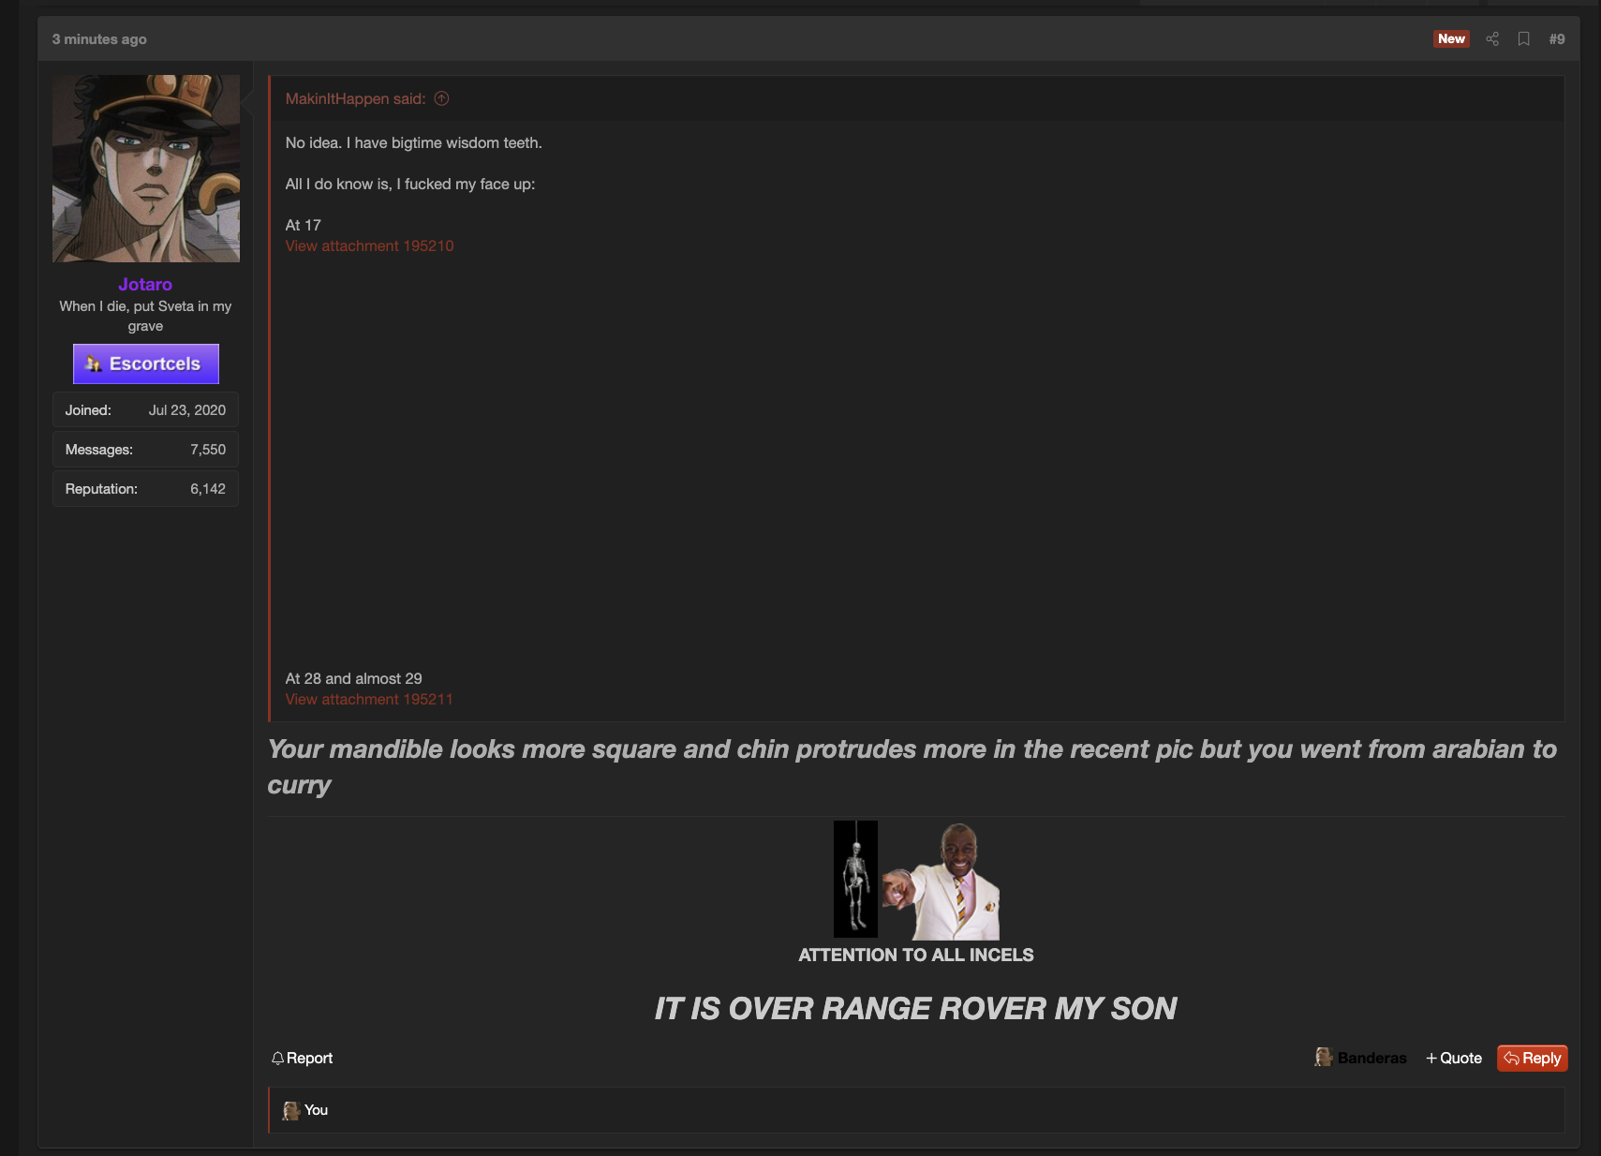Screen dimensions: 1601x1156
Task: Click the share icon for post #9
Action: coord(1492,38)
